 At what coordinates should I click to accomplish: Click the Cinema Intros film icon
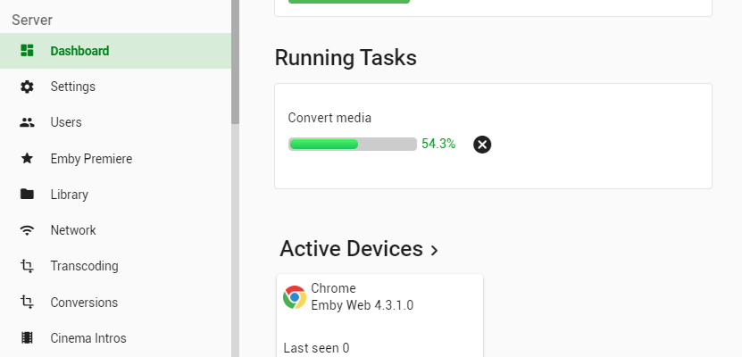pos(28,338)
